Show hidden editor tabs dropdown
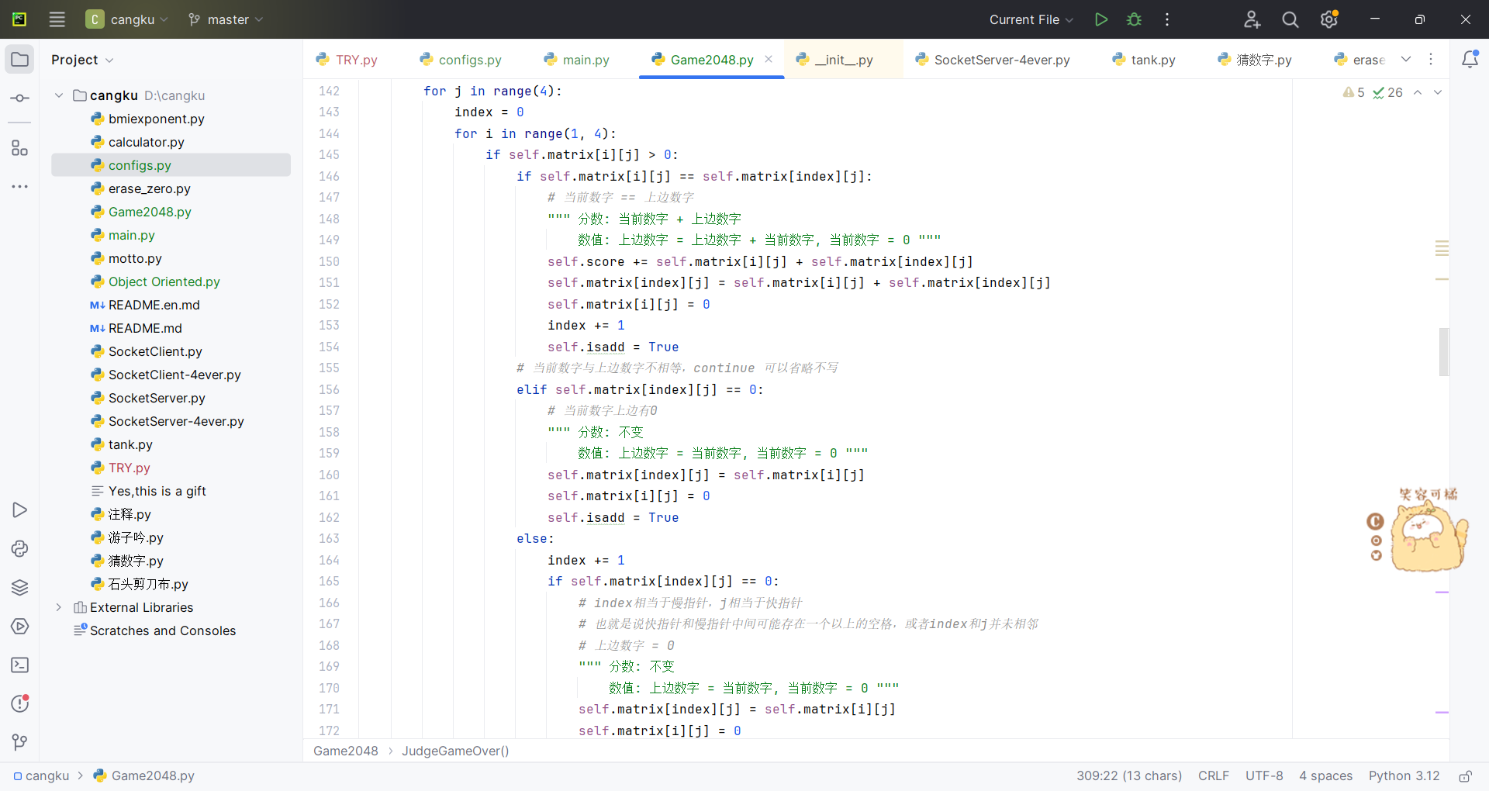Image resolution: width=1489 pixels, height=791 pixels. coord(1406,60)
